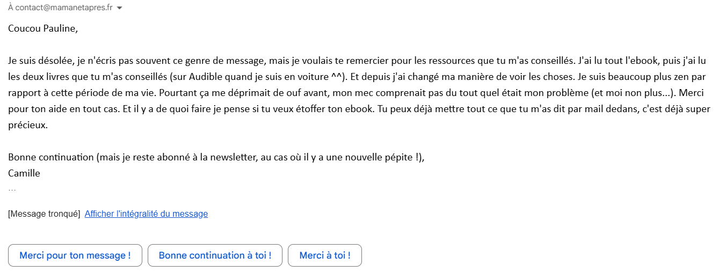The width and height of the screenshot is (725, 272).
Task: Click the "Camille" signature
Action: (x=24, y=173)
